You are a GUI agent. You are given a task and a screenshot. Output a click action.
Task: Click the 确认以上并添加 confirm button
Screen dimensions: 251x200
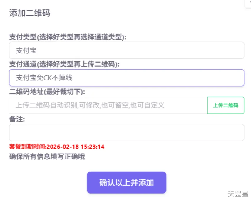[126, 182]
